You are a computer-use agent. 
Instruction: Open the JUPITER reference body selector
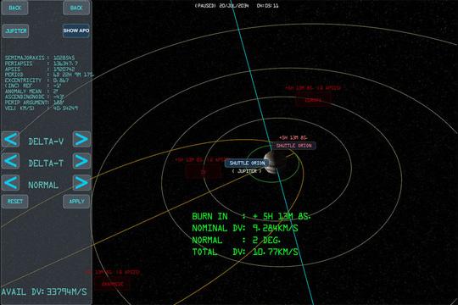pyautogui.click(x=16, y=31)
